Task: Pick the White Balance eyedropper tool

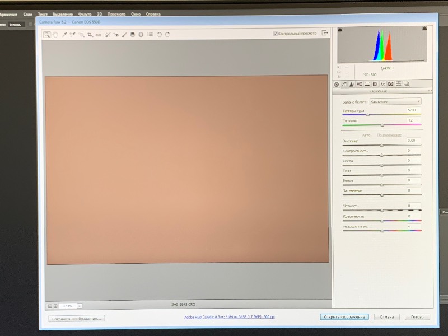Action: (64, 35)
